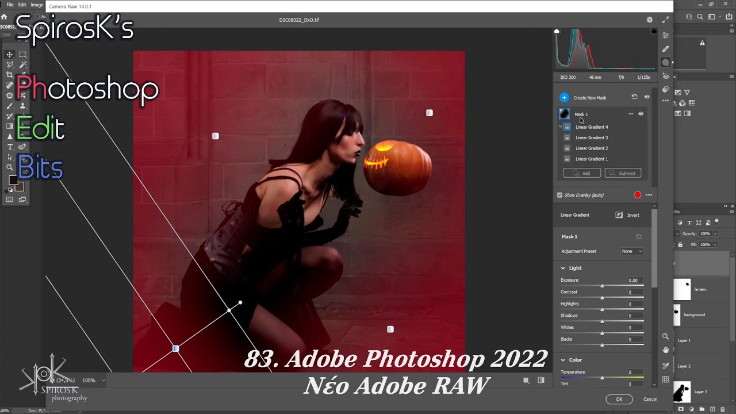Open more image settings ellipsis in right toolbar
The height and width of the screenshot is (414, 736).
click(x=665, y=101)
